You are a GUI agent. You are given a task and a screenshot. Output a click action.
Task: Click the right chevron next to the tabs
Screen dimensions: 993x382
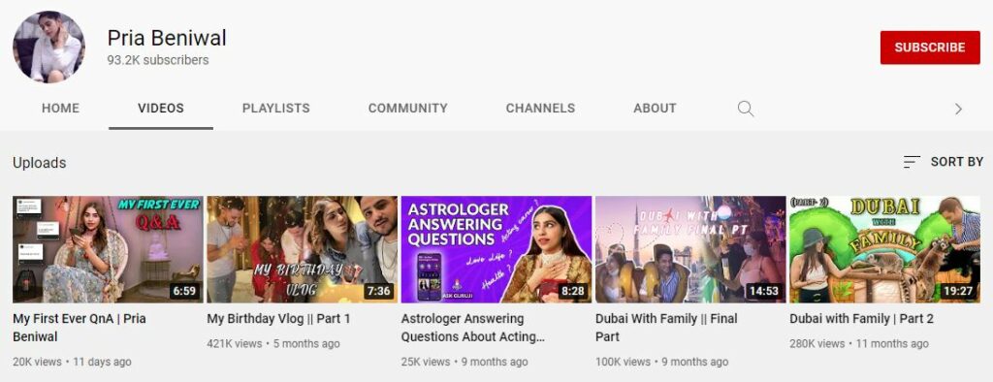(x=958, y=109)
